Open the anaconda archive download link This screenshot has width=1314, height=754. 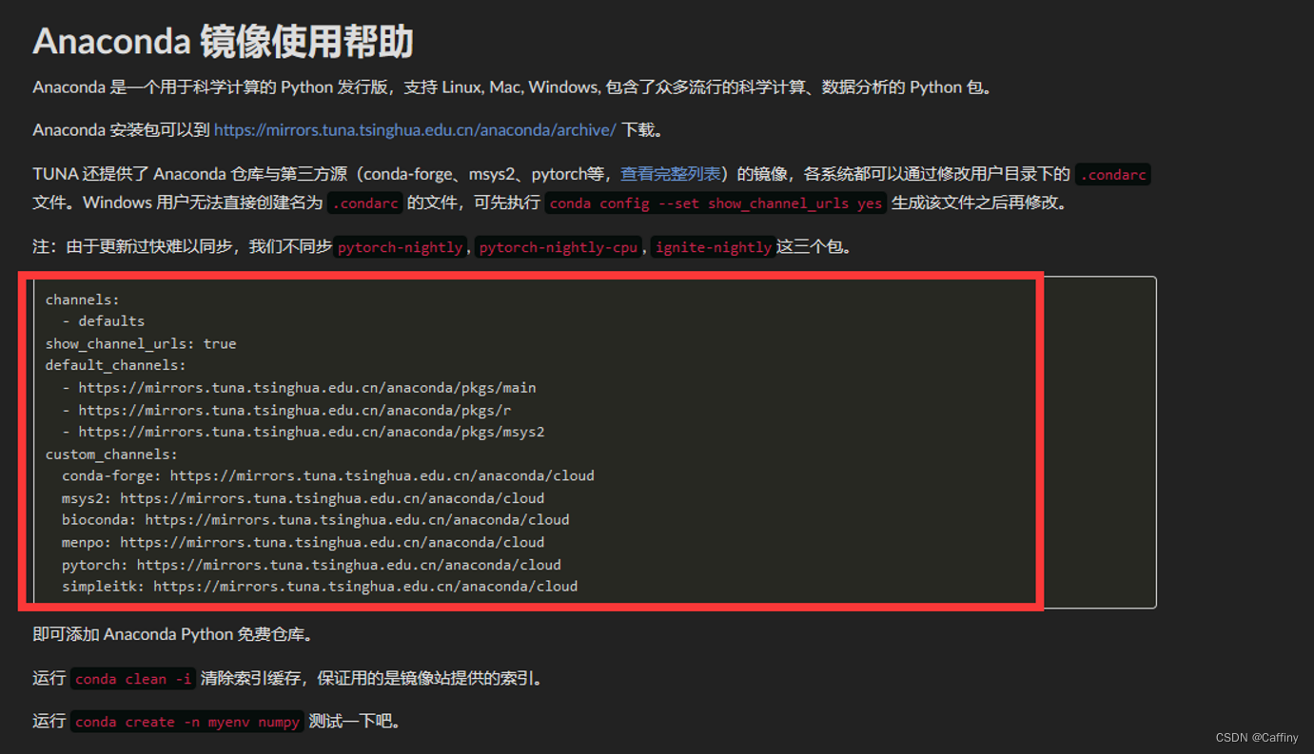[x=415, y=130]
